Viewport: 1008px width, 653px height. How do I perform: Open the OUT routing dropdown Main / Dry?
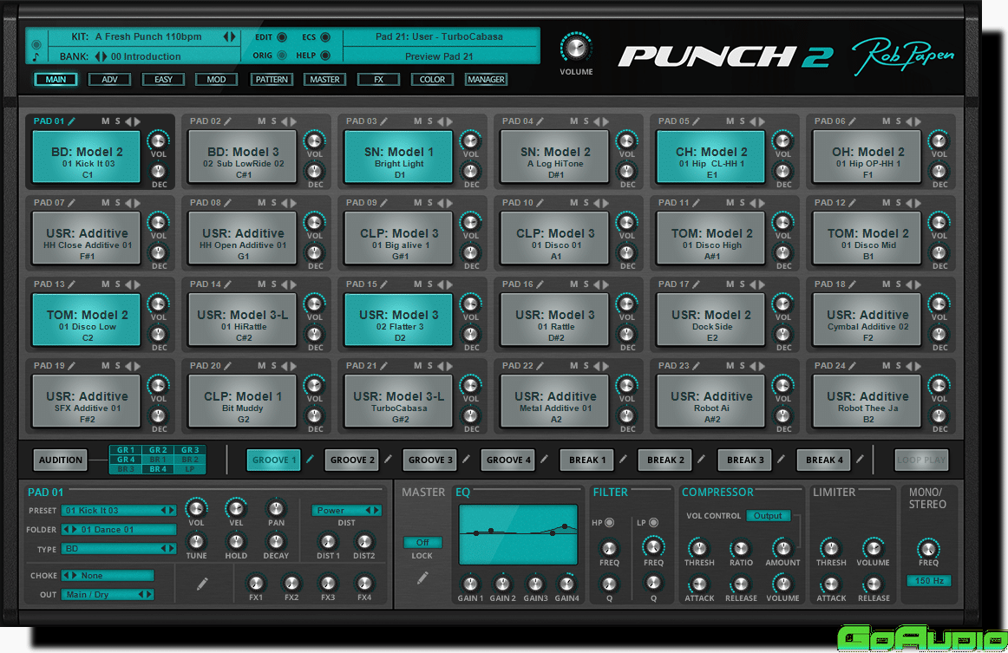point(108,595)
